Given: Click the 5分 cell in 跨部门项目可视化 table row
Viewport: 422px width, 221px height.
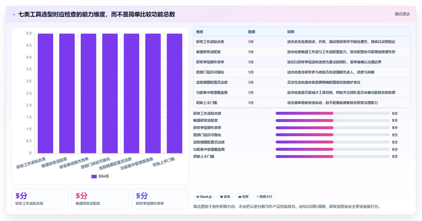Looking at the screenshot, I should pyautogui.click(x=251, y=72).
